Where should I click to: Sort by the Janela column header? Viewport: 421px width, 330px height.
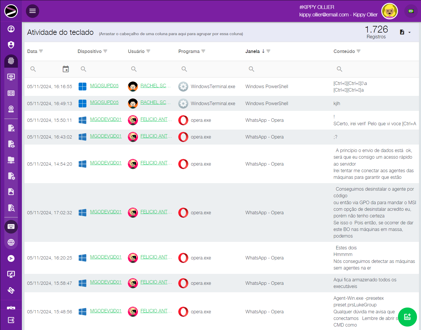pyautogui.click(x=253, y=51)
